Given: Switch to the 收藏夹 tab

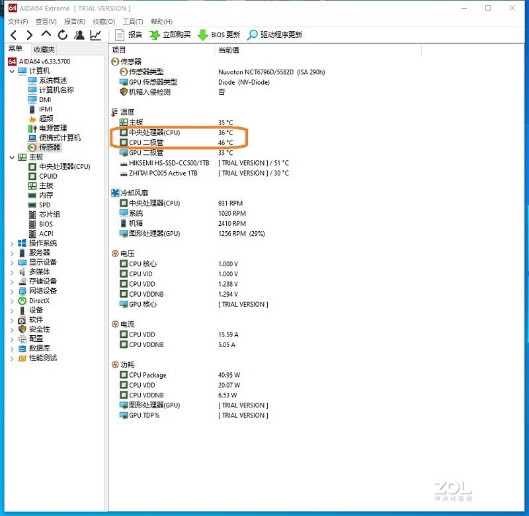Looking at the screenshot, I should tap(44, 49).
